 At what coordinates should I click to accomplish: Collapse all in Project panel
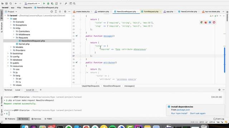(60, 11)
